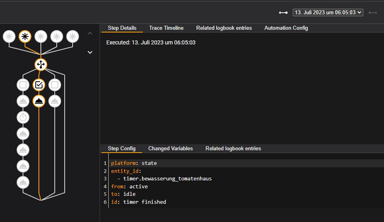The height and width of the screenshot is (222, 384).
Task: Select the last trigger asterisk node
Action: 73,37
